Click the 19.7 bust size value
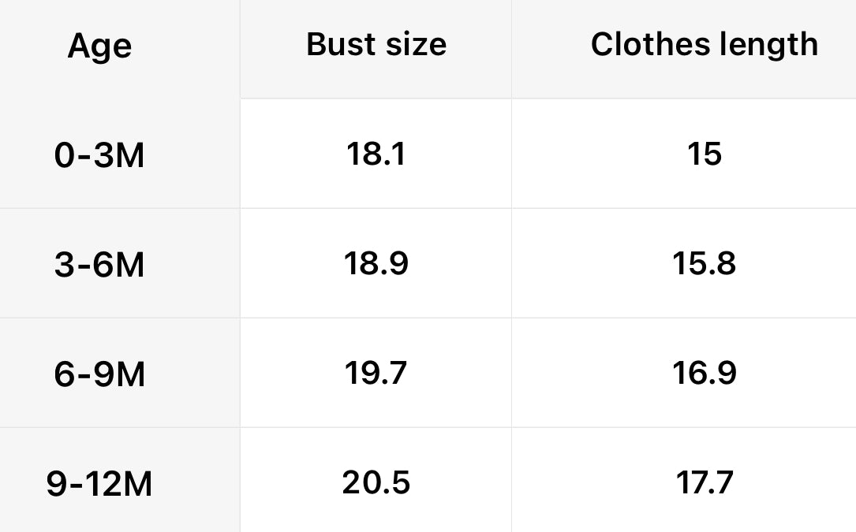Screen dimensions: 856x532 [376, 372]
